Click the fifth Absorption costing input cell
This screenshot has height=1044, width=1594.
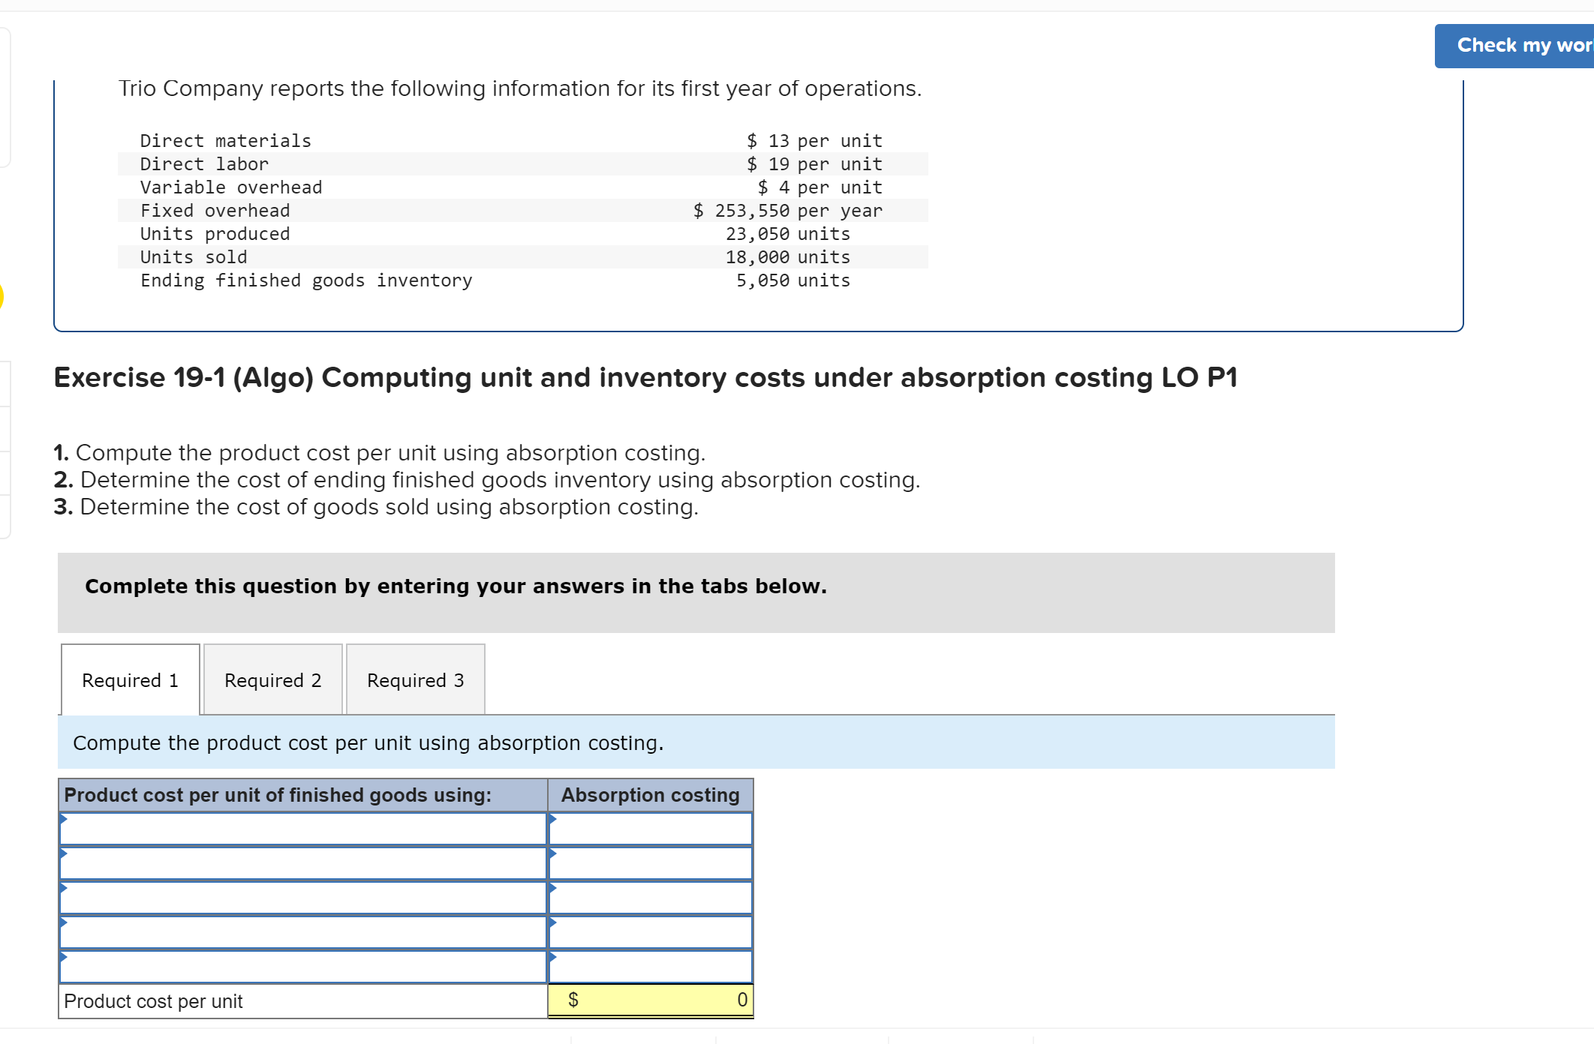[650, 967]
